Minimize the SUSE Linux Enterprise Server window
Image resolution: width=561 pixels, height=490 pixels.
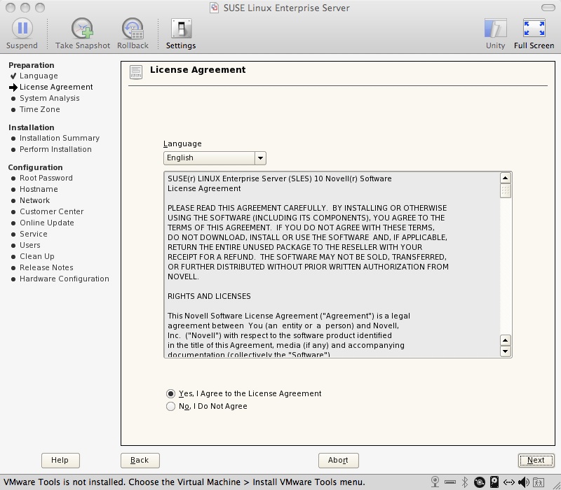pos(25,8)
